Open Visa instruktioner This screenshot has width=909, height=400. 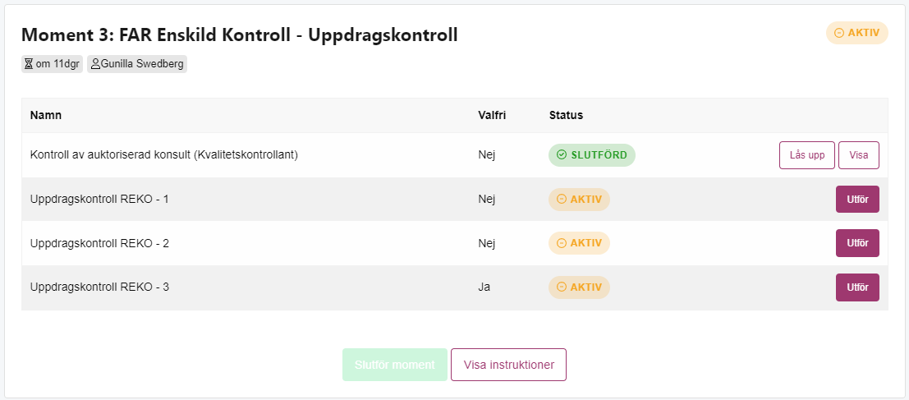click(508, 365)
